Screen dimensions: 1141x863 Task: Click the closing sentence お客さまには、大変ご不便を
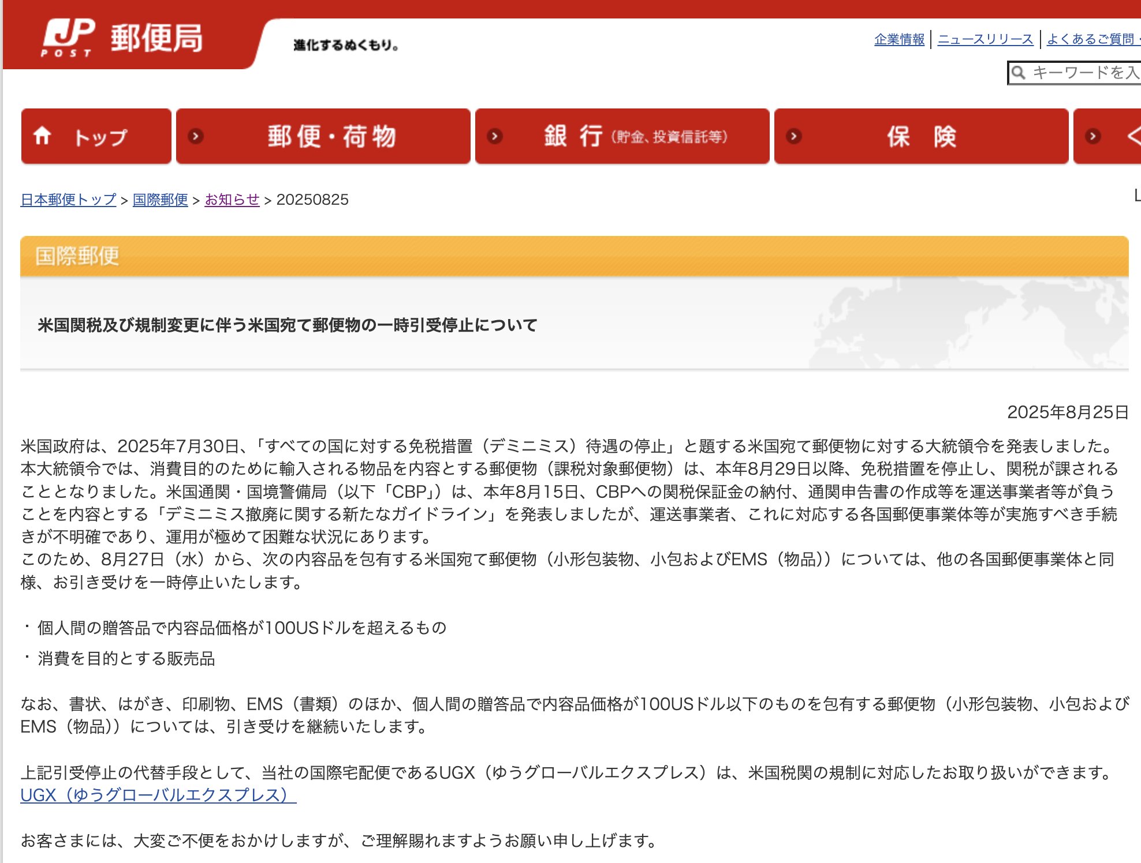339,841
